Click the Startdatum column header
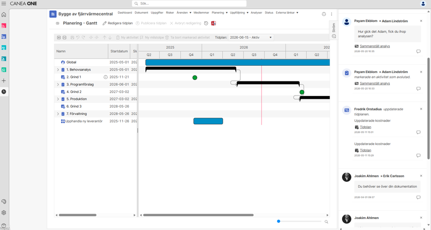The image size is (431, 230). coord(119,51)
